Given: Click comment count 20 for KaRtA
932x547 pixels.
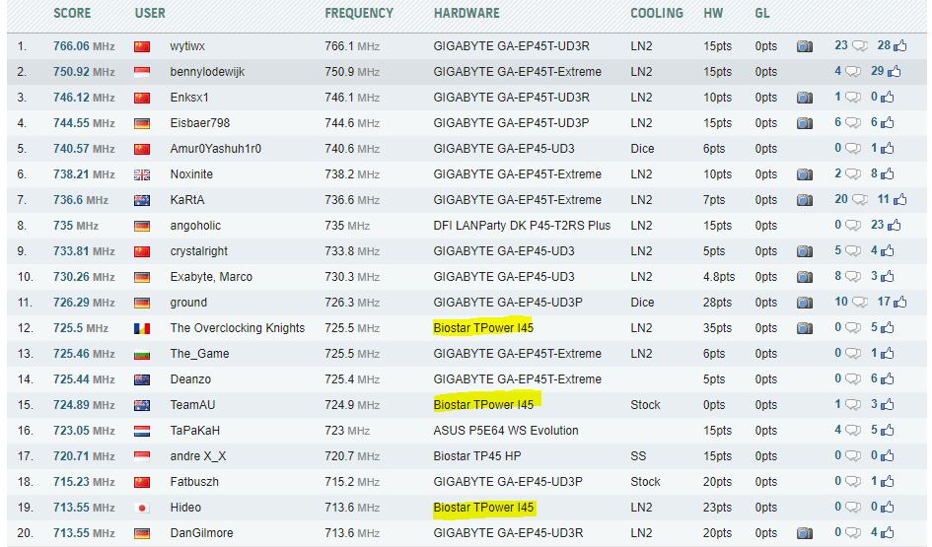Looking at the screenshot, I should [841, 199].
